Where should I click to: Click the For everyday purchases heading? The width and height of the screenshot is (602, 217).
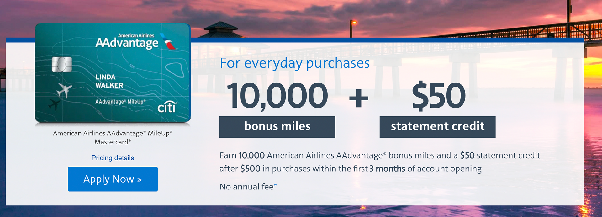(x=295, y=63)
